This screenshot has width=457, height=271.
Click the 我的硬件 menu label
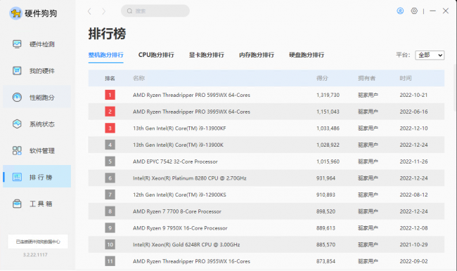coord(42,71)
